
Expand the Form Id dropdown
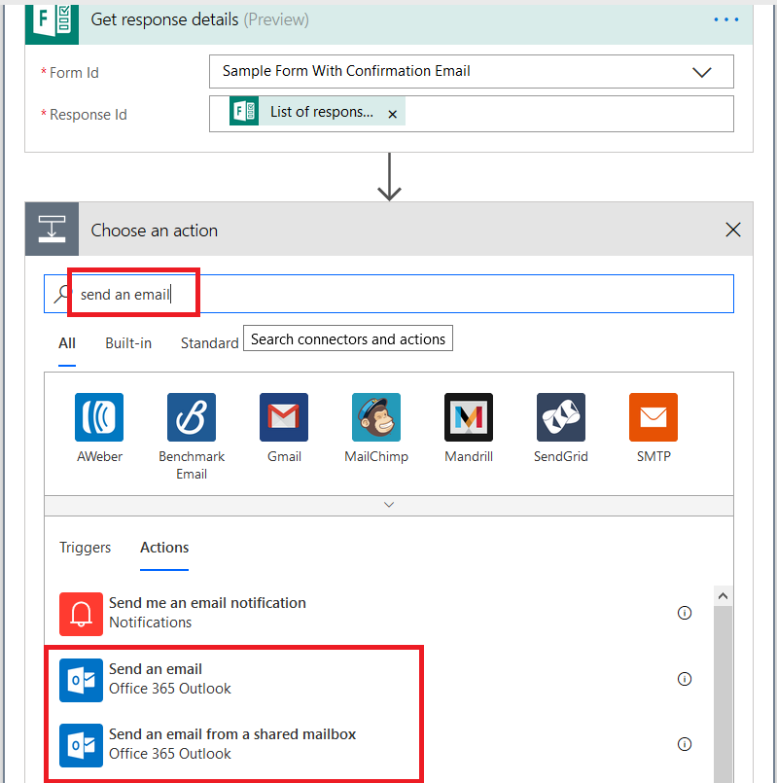(x=701, y=72)
